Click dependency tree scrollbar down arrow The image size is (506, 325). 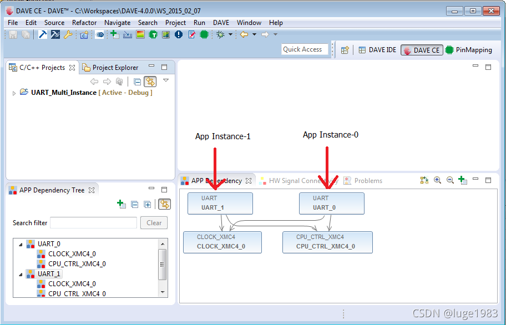click(x=163, y=292)
